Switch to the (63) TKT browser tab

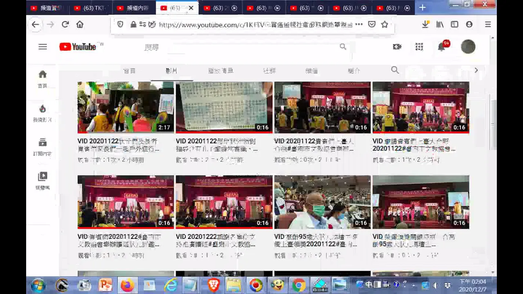tap(91, 8)
